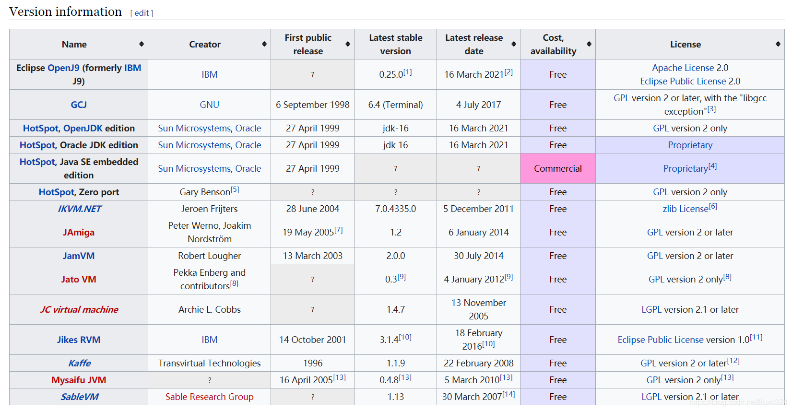
Task: Open the OpenJDK link
Action: click(83, 128)
